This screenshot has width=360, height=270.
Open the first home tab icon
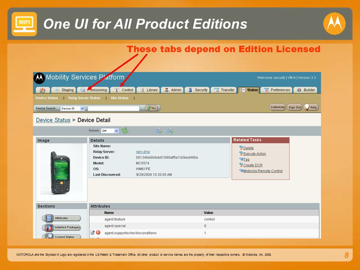(43, 90)
